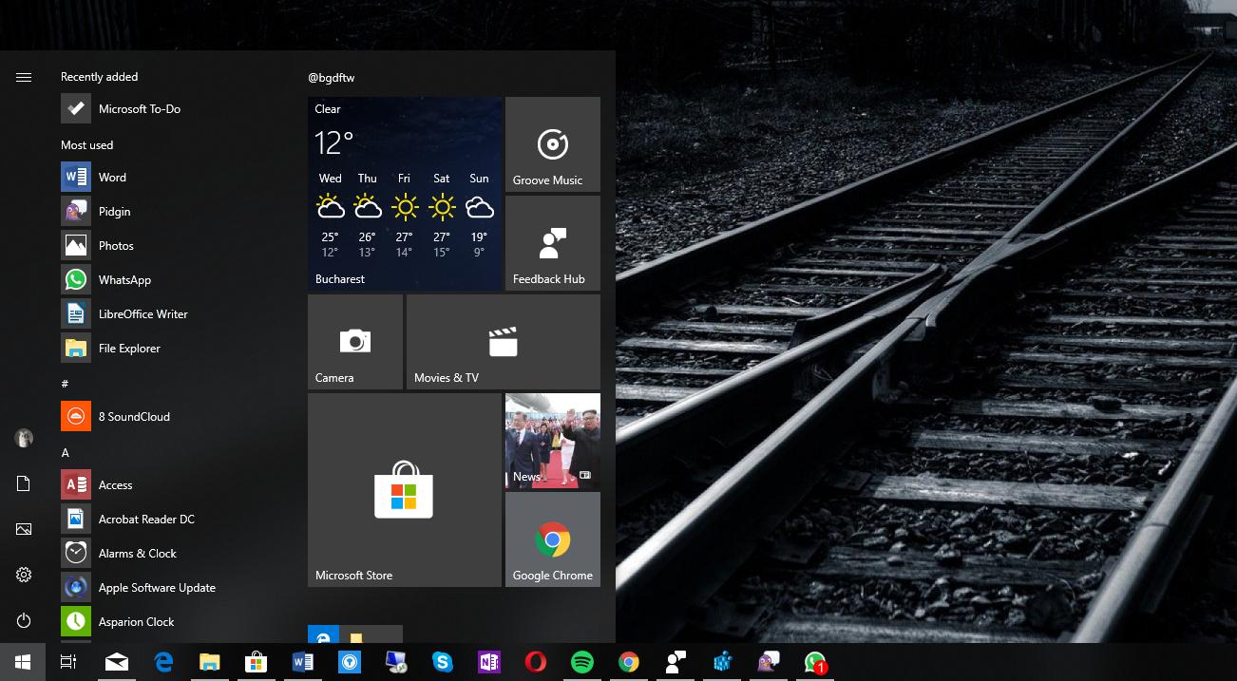Launch the Camera tile

[355, 342]
